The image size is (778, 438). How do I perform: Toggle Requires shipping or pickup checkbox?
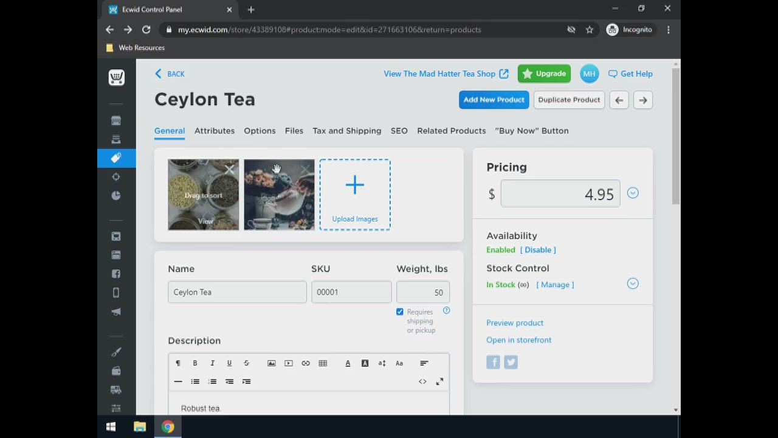399,311
